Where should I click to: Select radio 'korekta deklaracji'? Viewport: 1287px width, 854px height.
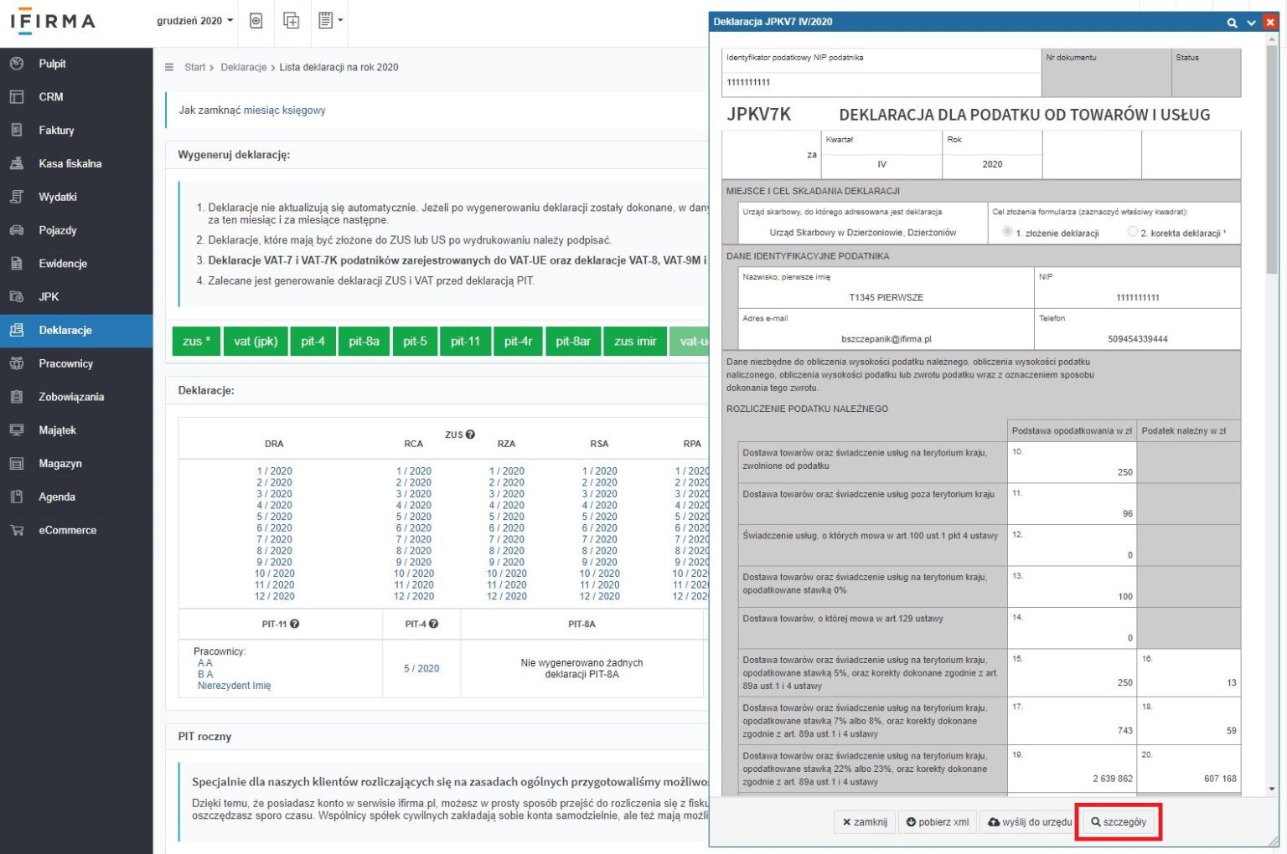tap(1133, 232)
